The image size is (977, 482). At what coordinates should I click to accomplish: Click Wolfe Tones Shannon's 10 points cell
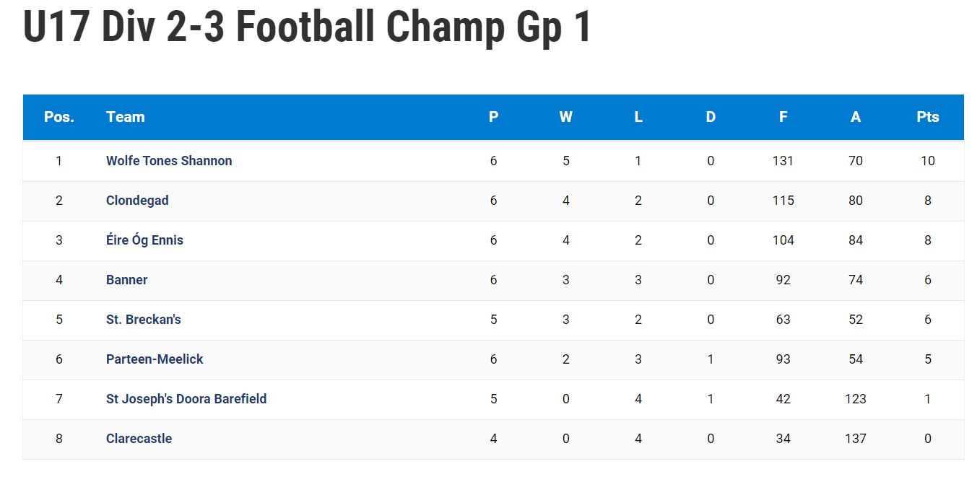928,161
